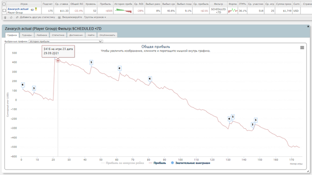The height and width of the screenshot is (175, 312).
Task: Click the profit history sparkline thumbnail
Action: (x=123, y=11)
